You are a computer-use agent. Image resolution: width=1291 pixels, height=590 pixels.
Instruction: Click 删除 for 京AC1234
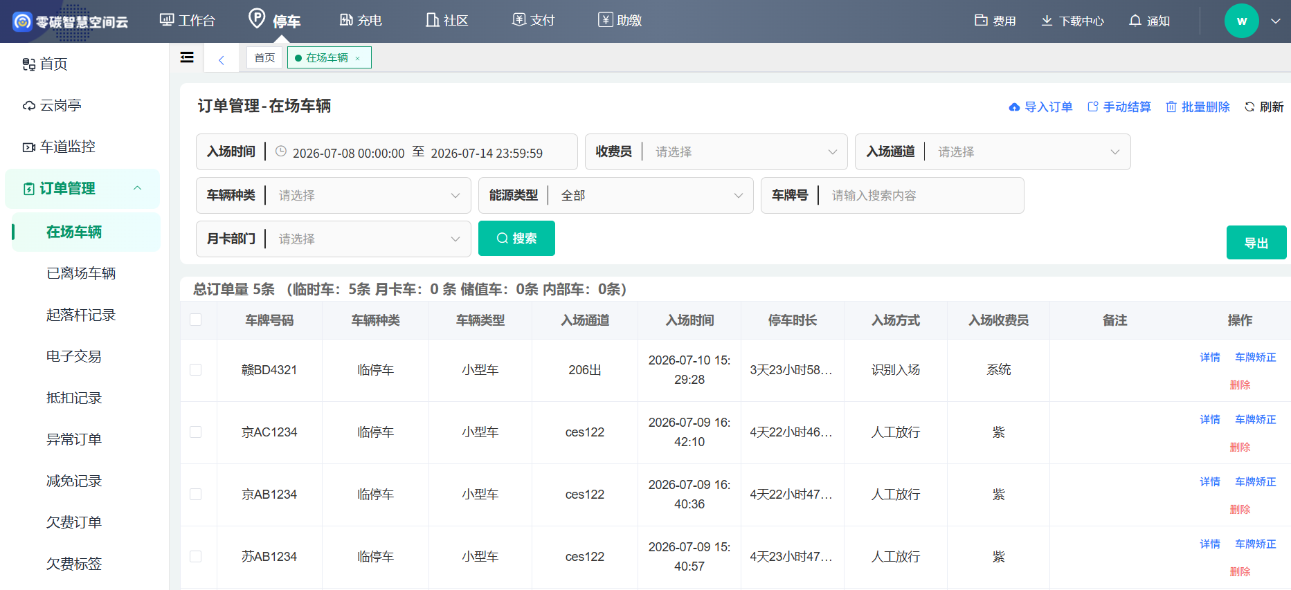pos(1240,447)
